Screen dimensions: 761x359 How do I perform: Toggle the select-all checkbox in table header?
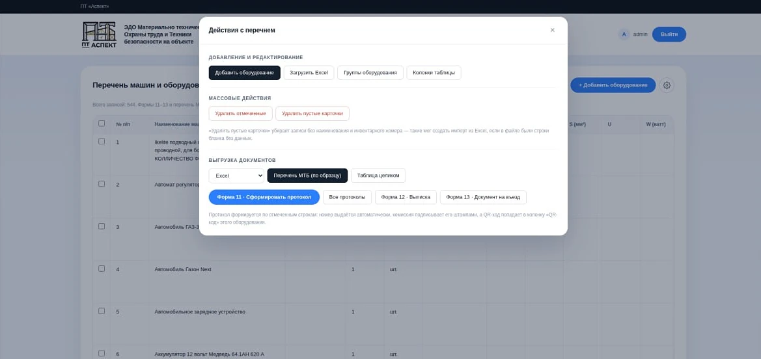(x=102, y=124)
